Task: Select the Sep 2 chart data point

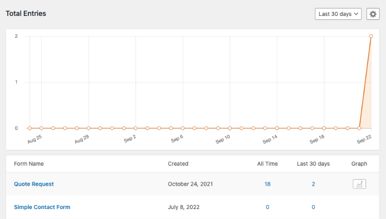Action: point(135,128)
